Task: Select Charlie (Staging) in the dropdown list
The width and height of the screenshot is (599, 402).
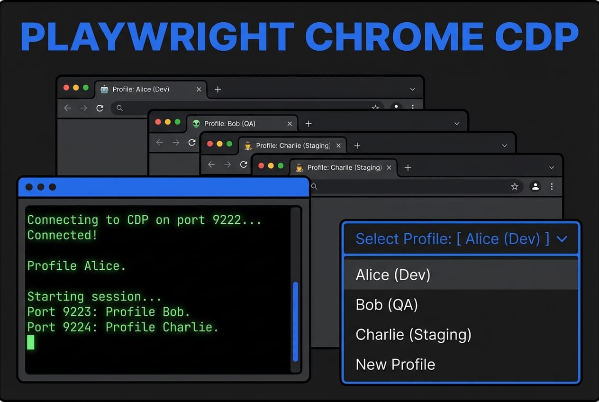Action: [413, 335]
